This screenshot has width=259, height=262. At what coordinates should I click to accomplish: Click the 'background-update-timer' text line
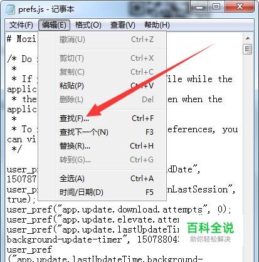point(92,239)
